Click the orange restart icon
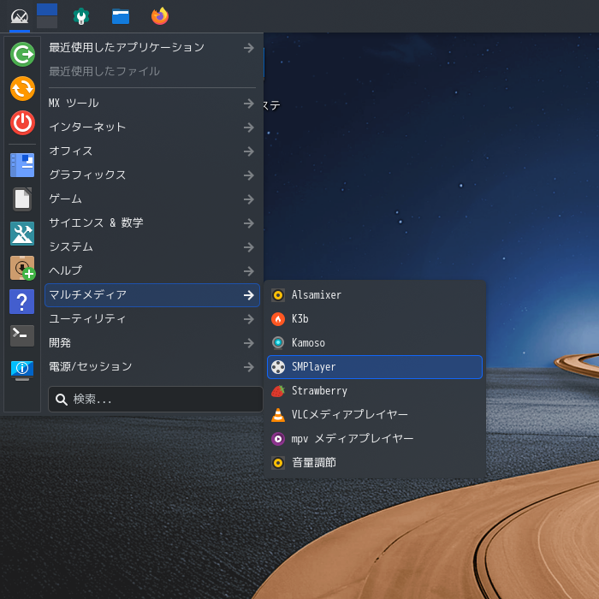Image resolution: width=599 pixels, height=599 pixels. [22, 89]
